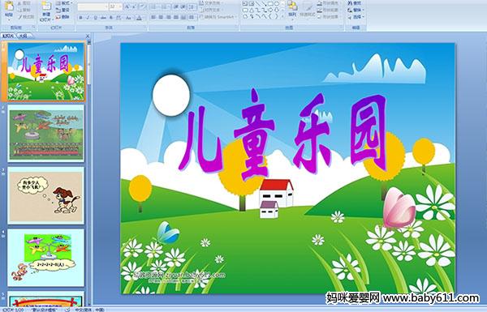The image size is (487, 312).
Task: Click the Replace button in editing group
Action: pos(355,10)
